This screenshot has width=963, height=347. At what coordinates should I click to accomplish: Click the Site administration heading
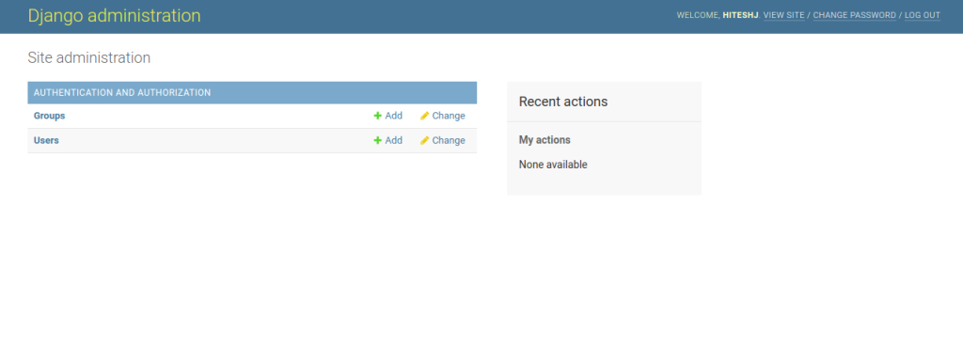point(89,57)
